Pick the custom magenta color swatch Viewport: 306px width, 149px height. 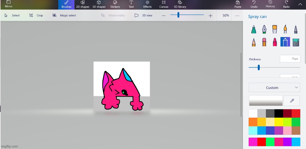(253, 142)
